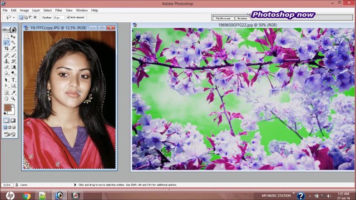Image resolution: width=356 pixels, height=200 pixels.
Task: Click the help question mark in tray
Action: tap(300, 196)
